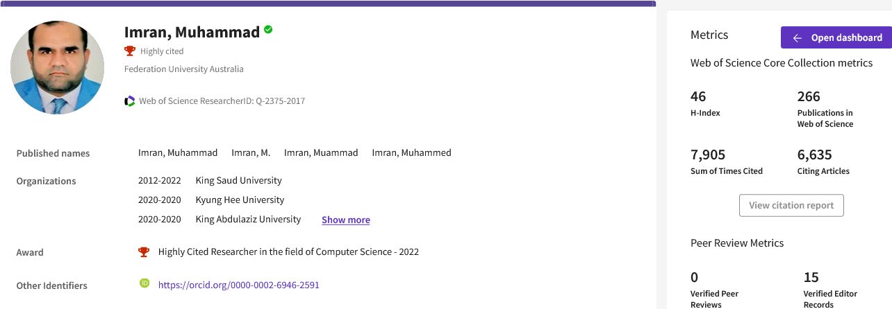Select the H-Index value 46
Image resolution: width=892 pixels, height=309 pixels.
coord(698,97)
